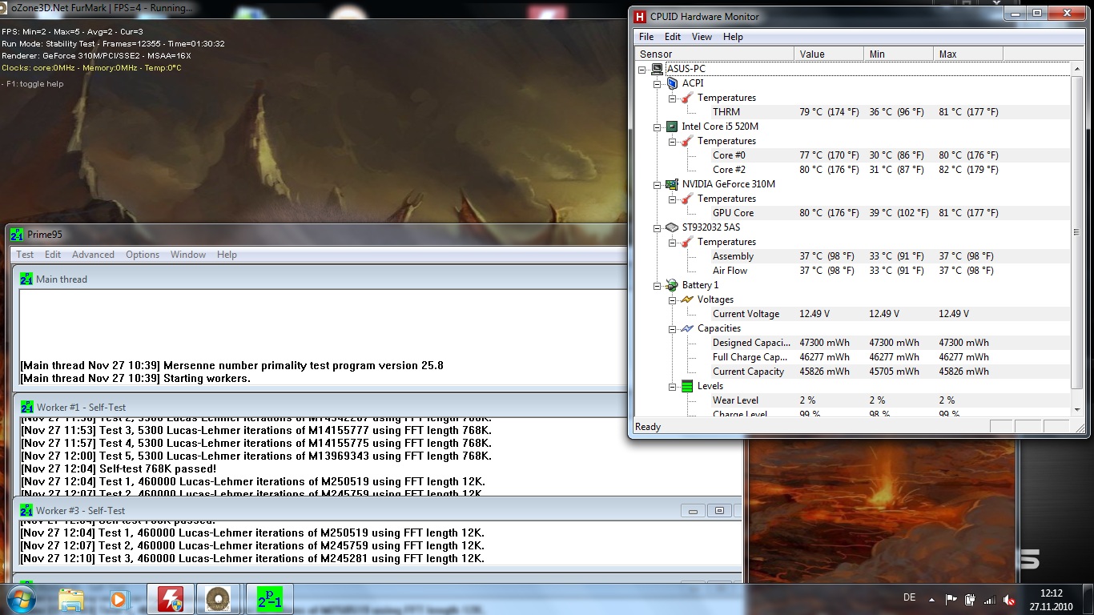Viewport: 1094px width, 615px height.
Task: Show hidden tray icons arrow
Action: [x=931, y=599]
